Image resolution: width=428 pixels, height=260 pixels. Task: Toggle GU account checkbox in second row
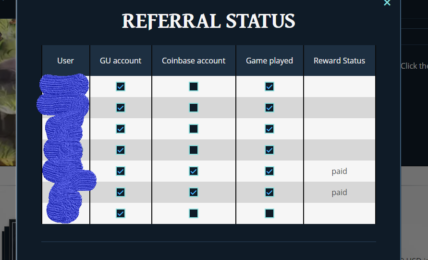121,108
